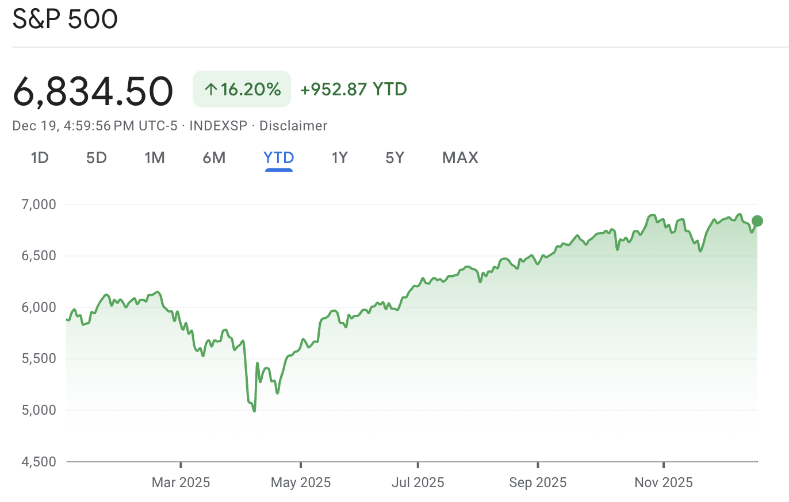This screenshot has width=789, height=502.
Task: Click the Nov 2025 axis label
Action: tap(662, 482)
